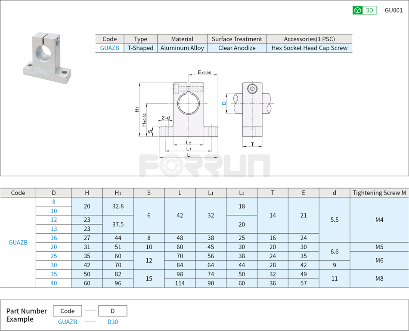
Task: Click Hex Socket Head Cap Screw cell
Action: 310,48
